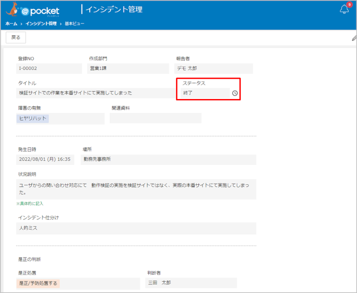Click the pencil edit icon
The image size is (357, 293).
[354, 38]
